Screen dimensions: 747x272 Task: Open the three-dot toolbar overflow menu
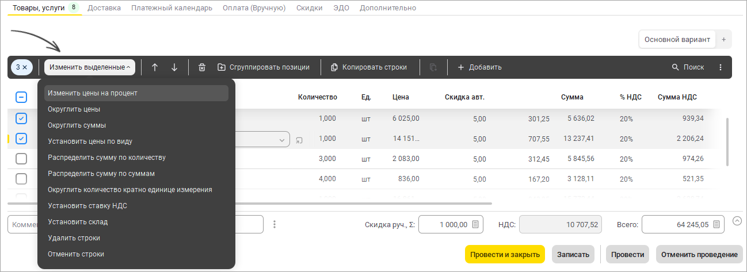tap(721, 67)
